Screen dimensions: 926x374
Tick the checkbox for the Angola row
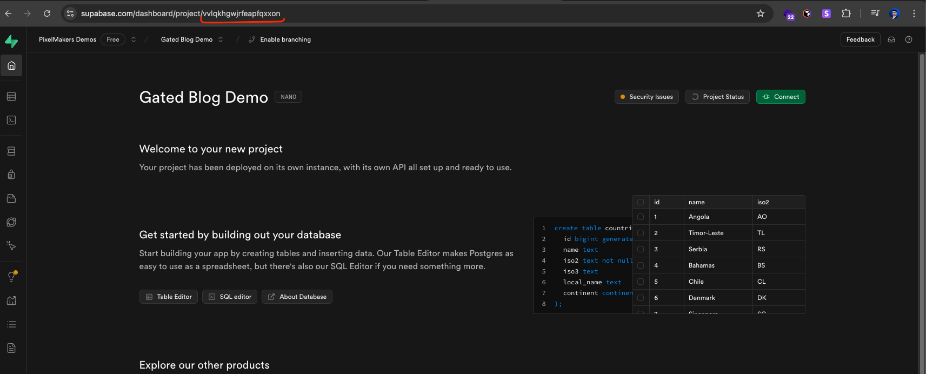[641, 217]
